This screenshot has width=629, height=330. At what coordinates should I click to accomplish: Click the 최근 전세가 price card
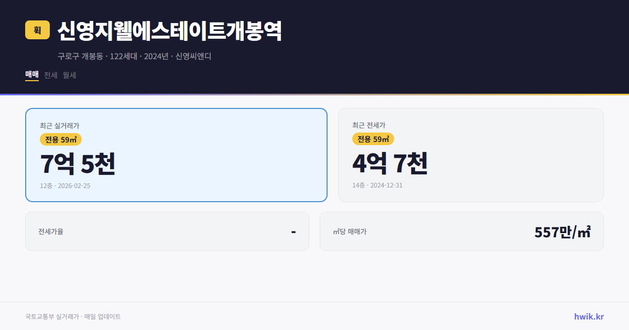pos(471,155)
